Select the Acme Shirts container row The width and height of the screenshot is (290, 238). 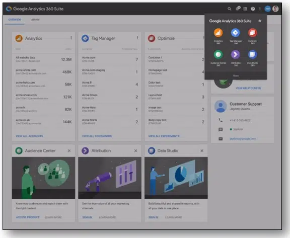[110, 122]
